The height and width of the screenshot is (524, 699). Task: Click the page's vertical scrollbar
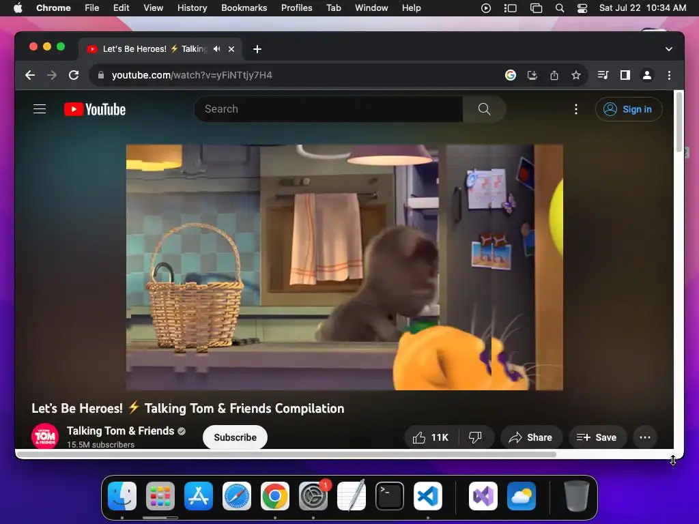[x=679, y=121]
